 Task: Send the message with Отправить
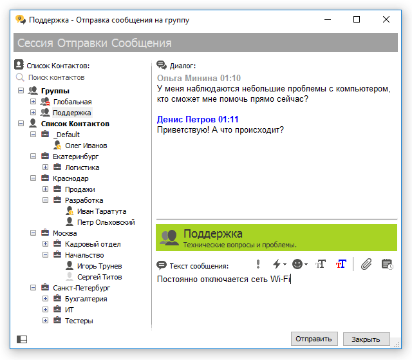click(x=314, y=339)
